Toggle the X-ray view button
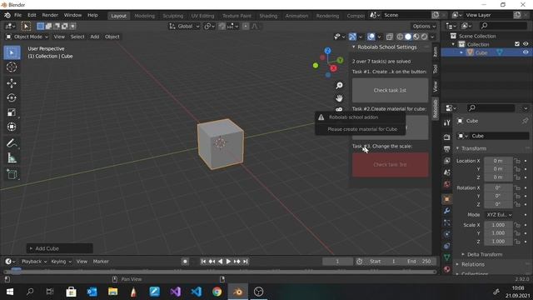533x300 pixels. (389, 37)
